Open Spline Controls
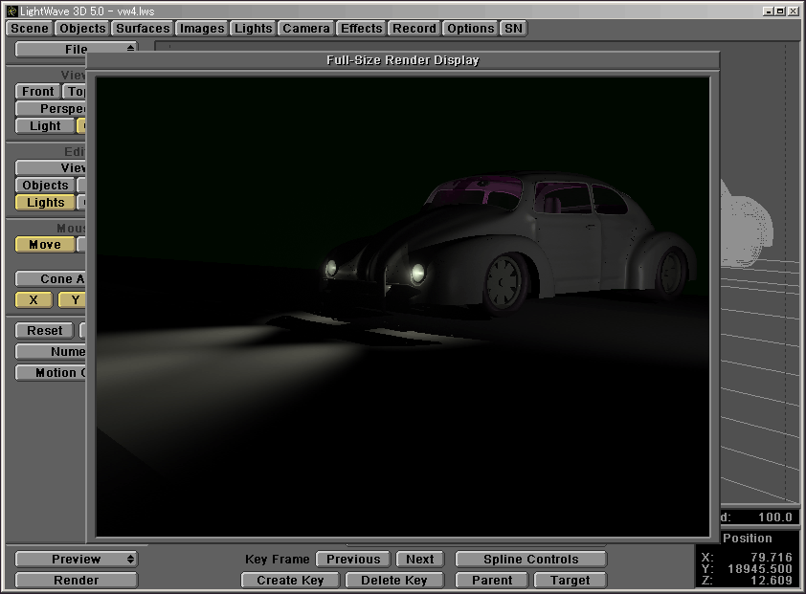 (x=530, y=560)
